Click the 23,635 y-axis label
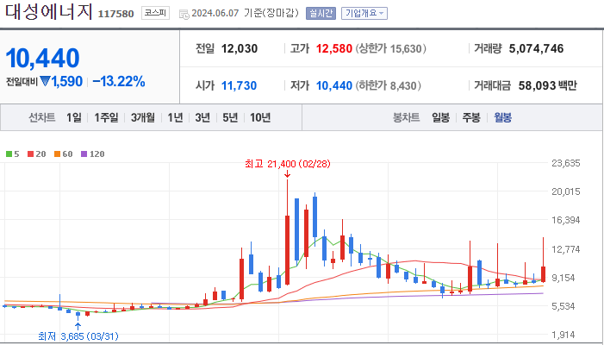The image size is (604, 345). (566, 163)
